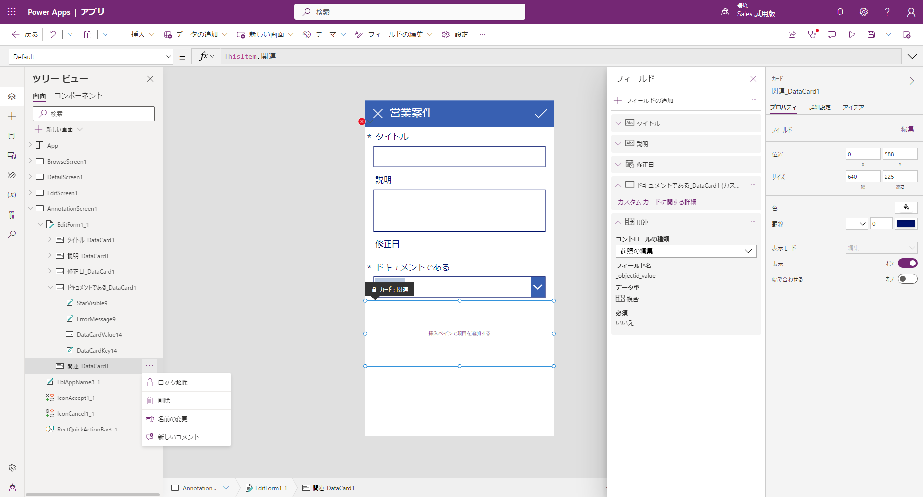Open the app launcher waffle icon
Viewport: 923px width, 497px height.
tap(12, 12)
